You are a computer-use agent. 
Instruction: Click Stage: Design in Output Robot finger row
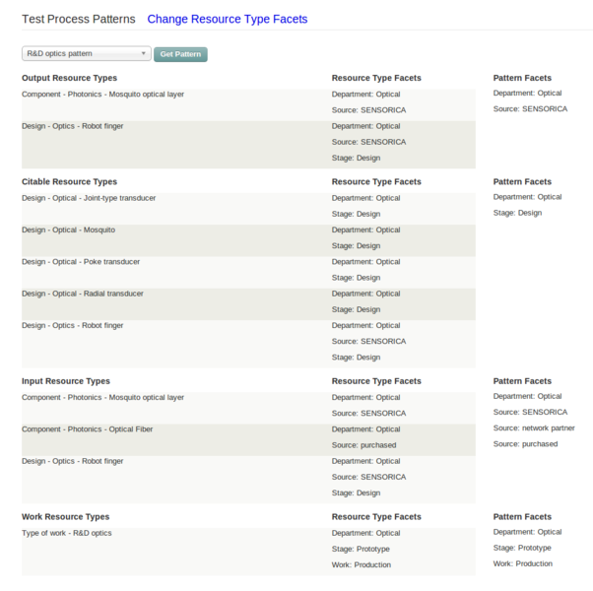(356, 158)
